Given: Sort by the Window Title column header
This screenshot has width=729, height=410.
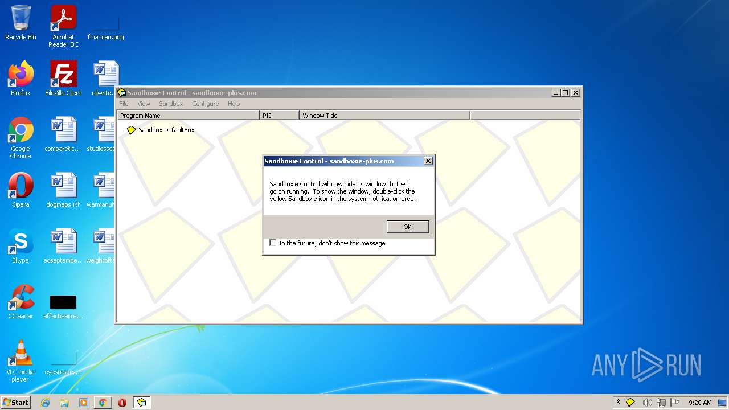Looking at the screenshot, I should point(384,116).
